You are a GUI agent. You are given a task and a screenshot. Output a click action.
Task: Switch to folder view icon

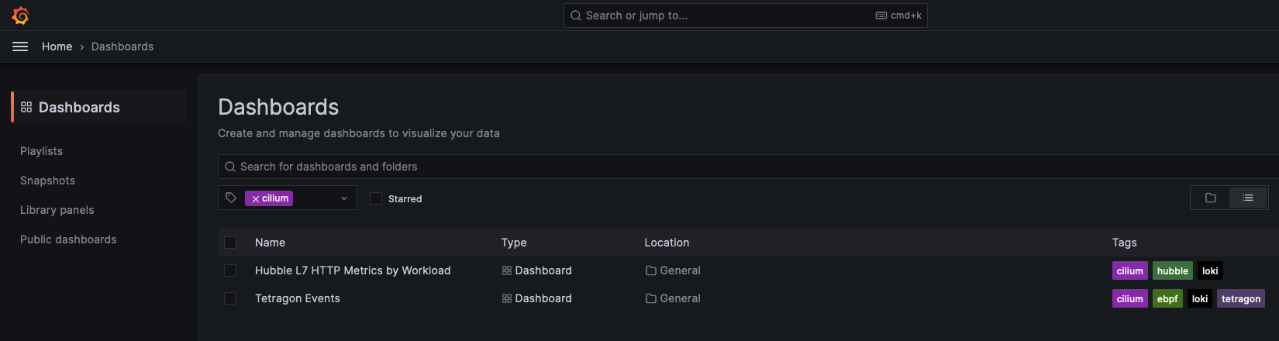coord(1211,198)
